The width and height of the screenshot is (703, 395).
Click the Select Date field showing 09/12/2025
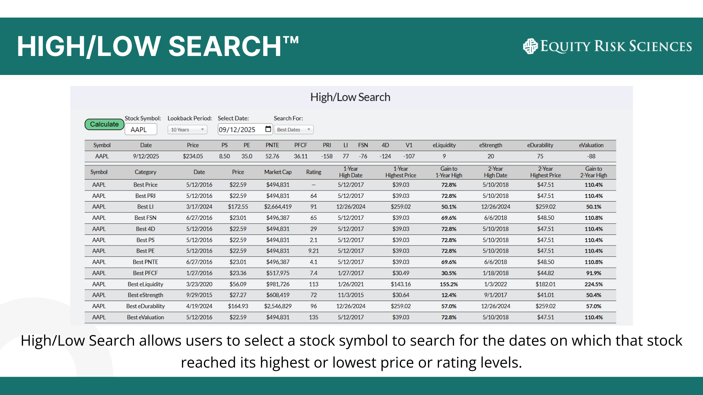click(x=245, y=129)
